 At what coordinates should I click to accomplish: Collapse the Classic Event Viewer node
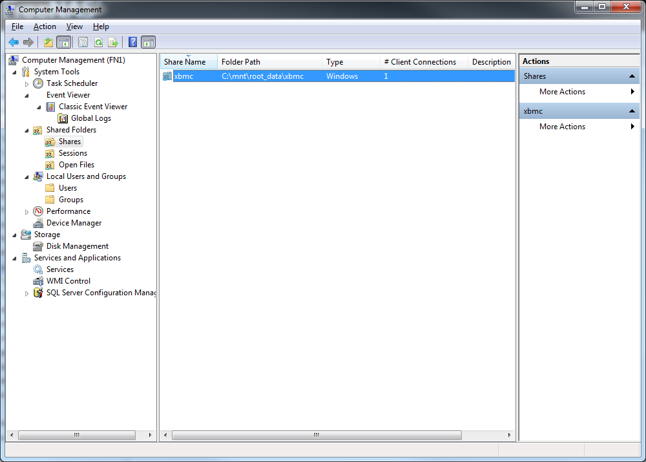pyautogui.click(x=39, y=107)
